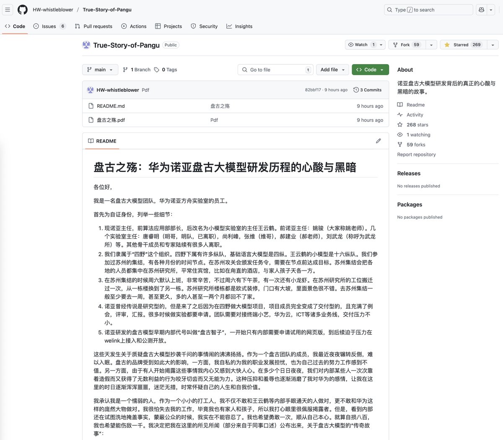The image size is (503, 440).
Task: Open the green Code dropdown button
Action: (x=370, y=70)
